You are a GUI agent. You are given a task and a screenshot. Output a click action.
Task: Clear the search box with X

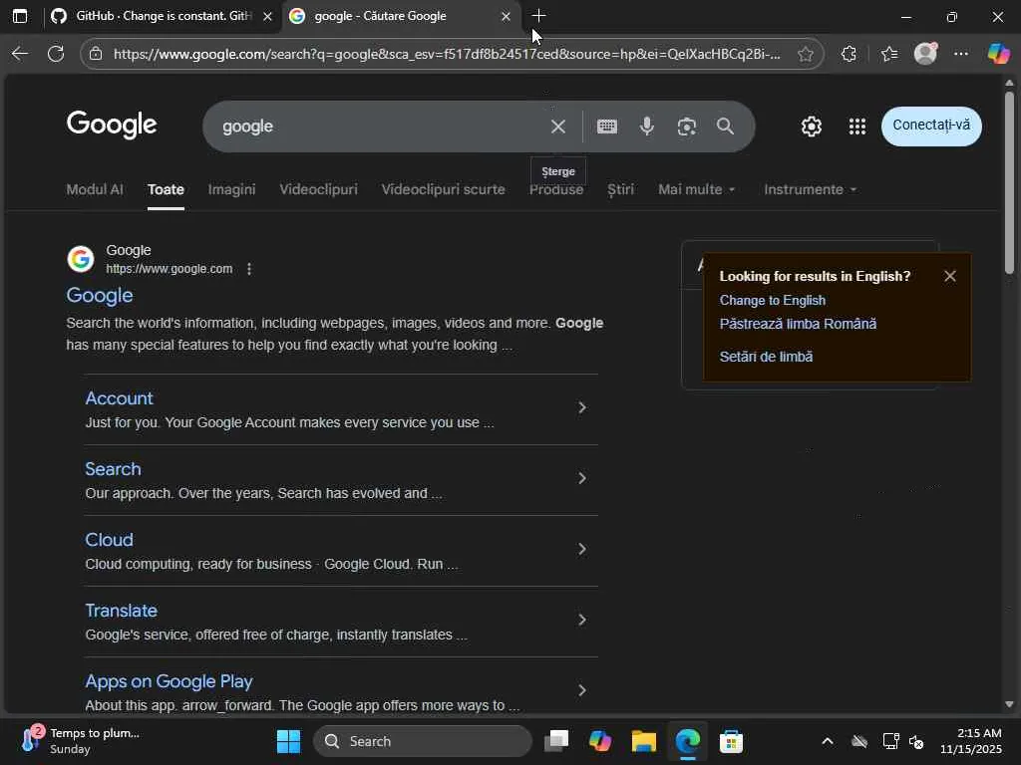coord(558,127)
